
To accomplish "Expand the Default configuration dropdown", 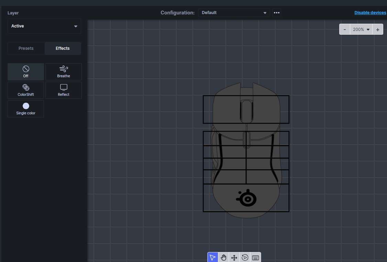I will click(x=234, y=13).
